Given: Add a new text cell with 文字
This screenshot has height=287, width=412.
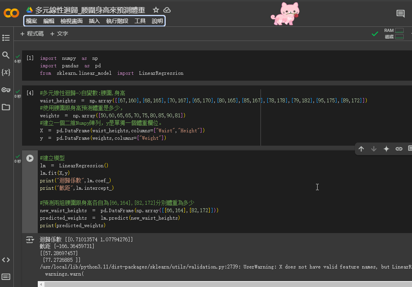Looking at the screenshot, I should click(x=59, y=33).
